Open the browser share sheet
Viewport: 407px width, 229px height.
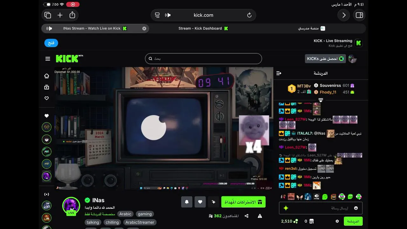click(x=72, y=15)
